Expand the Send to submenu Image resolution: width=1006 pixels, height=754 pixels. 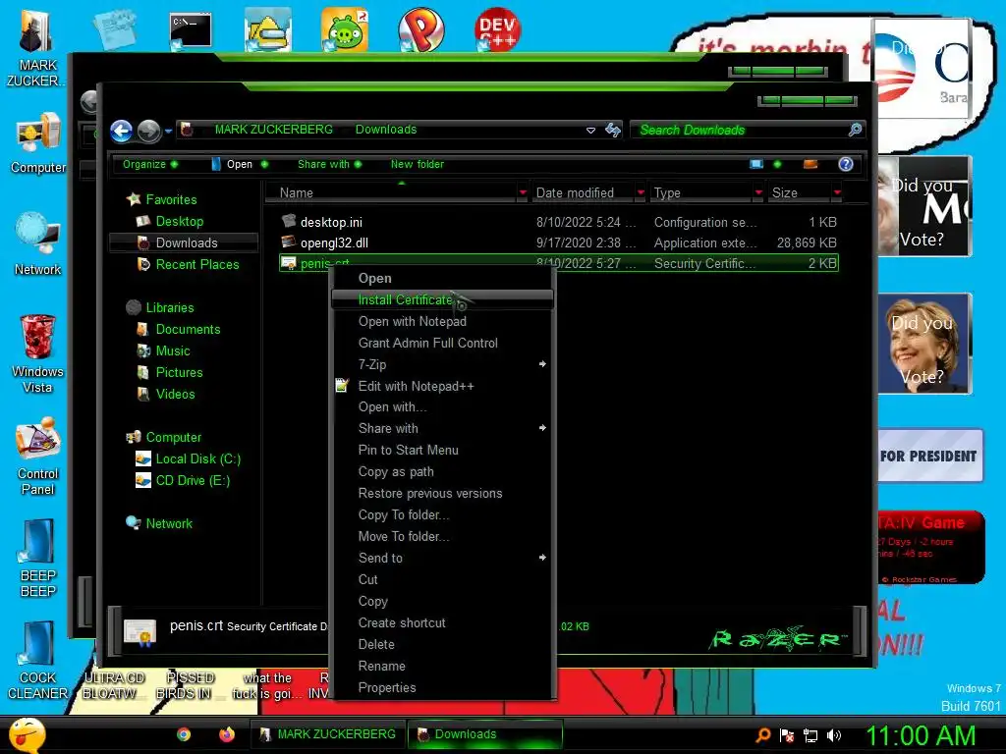(x=442, y=558)
